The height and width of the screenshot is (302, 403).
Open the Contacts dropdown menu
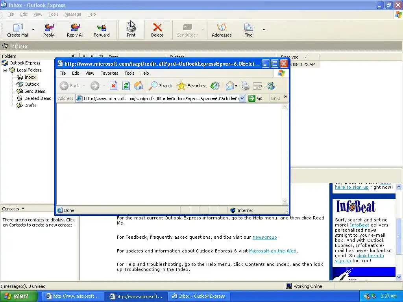pos(13,209)
